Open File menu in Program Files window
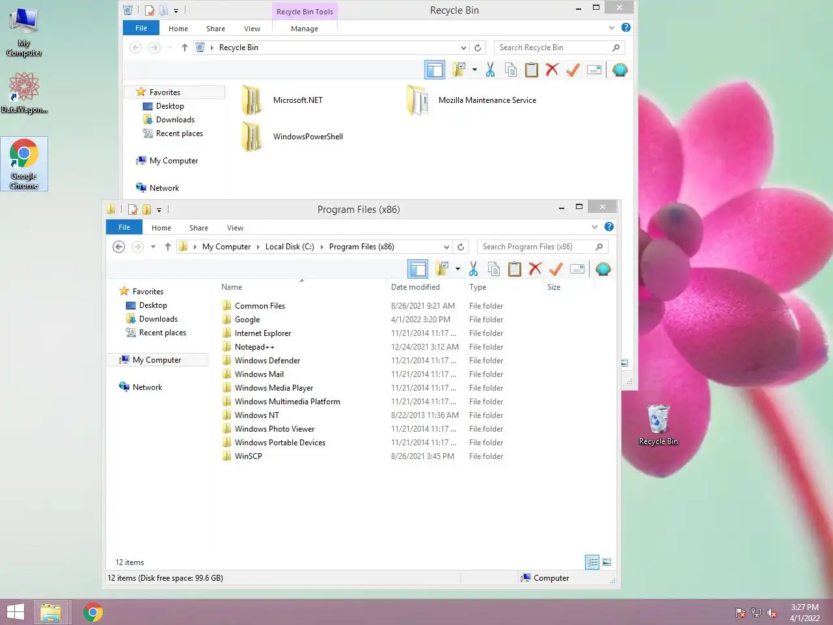833x625 pixels. (x=124, y=227)
